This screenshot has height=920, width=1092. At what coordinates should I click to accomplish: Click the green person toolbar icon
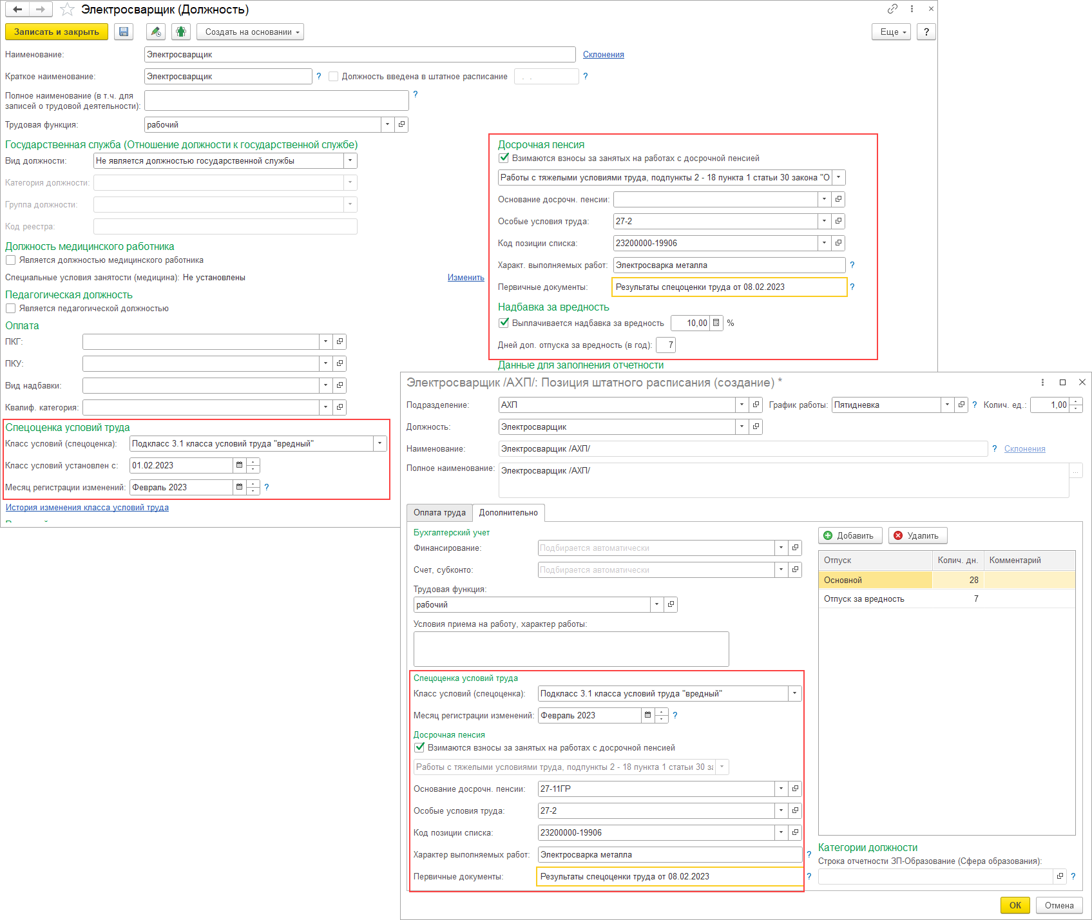tap(181, 32)
